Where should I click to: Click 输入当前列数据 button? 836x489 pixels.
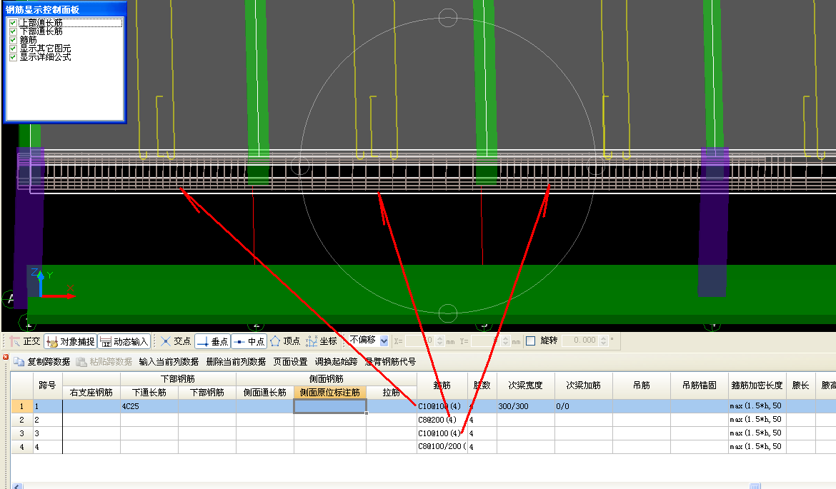169,362
